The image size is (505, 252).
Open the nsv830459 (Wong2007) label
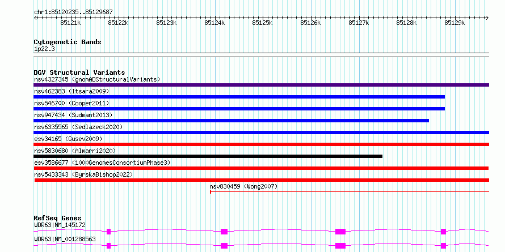pos(243,186)
